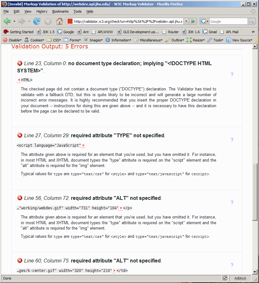Viewport: 259px width, 283px height.
Task: Open the Gmail bookmark
Action: click(x=210, y=32)
